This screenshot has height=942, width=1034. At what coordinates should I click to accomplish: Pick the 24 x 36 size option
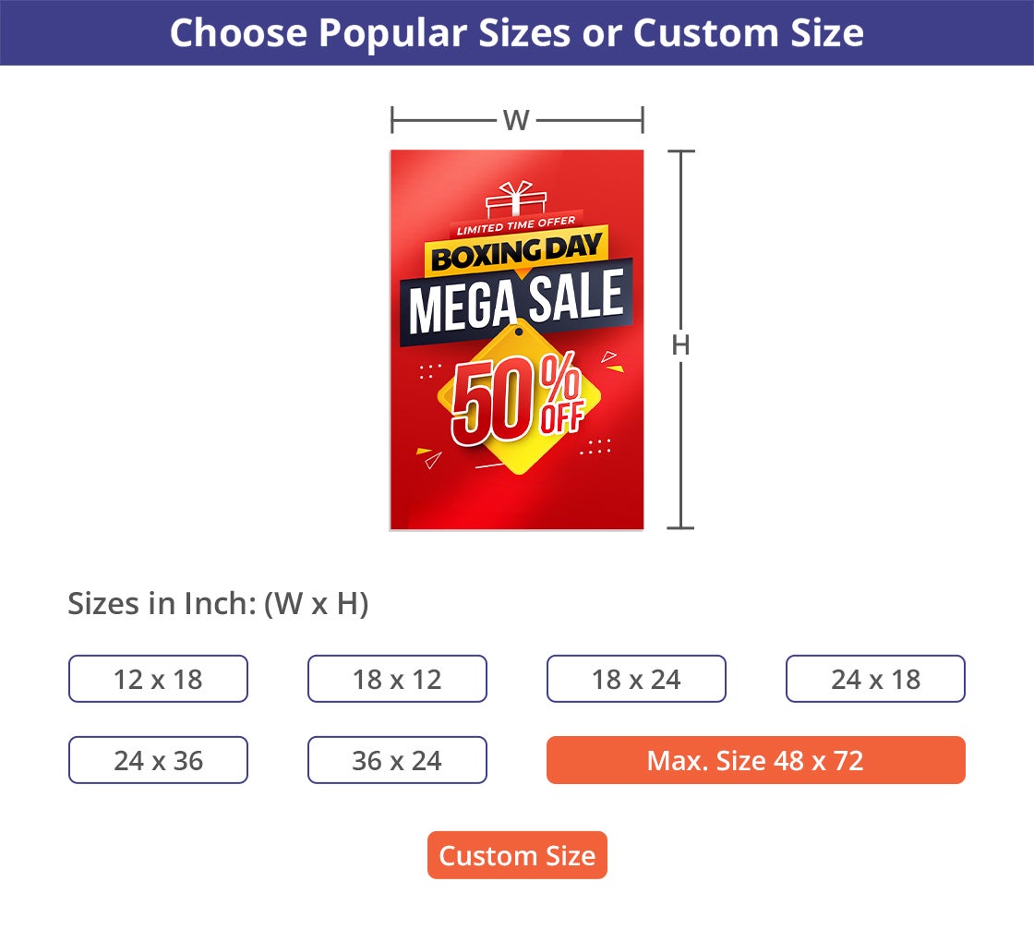pos(158,760)
